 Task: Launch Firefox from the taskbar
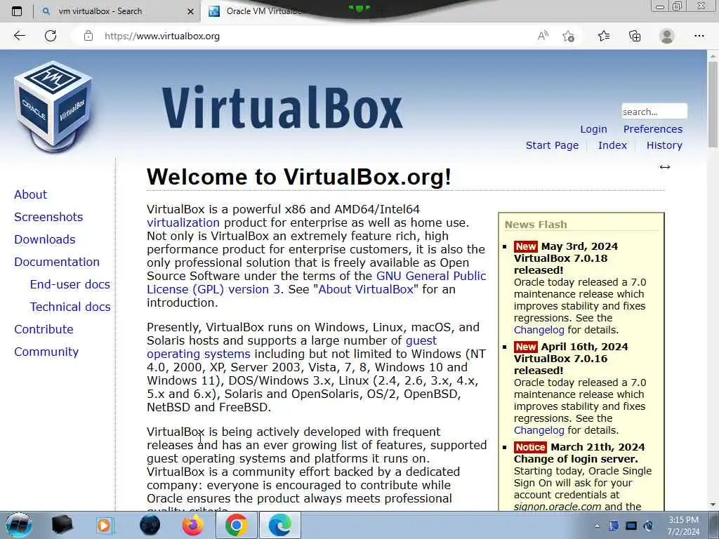pyautogui.click(x=193, y=525)
